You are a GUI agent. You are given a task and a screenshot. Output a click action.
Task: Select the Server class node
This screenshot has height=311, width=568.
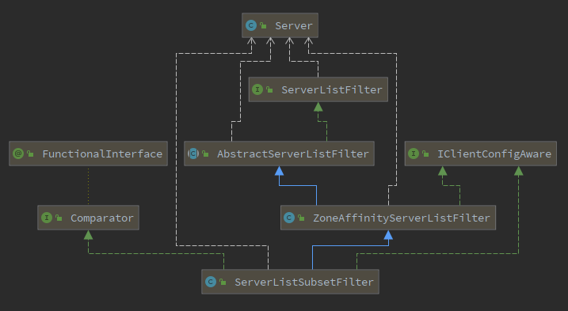tap(280, 25)
